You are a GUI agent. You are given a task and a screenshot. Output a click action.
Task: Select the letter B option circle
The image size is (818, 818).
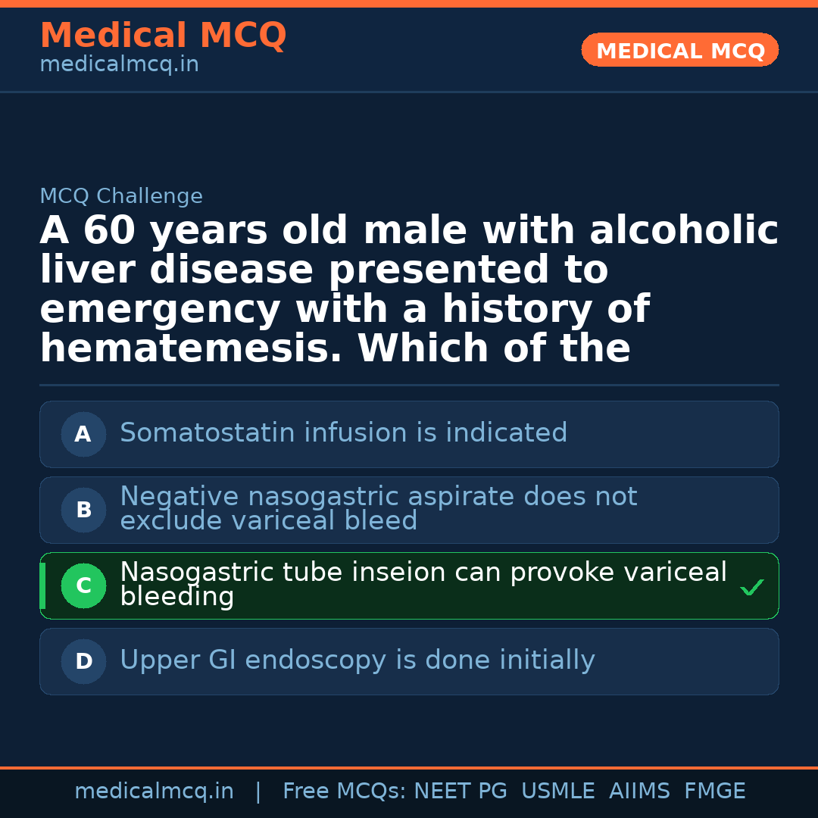coord(83,510)
